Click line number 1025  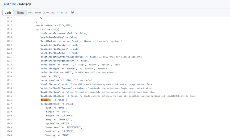point(9,57)
